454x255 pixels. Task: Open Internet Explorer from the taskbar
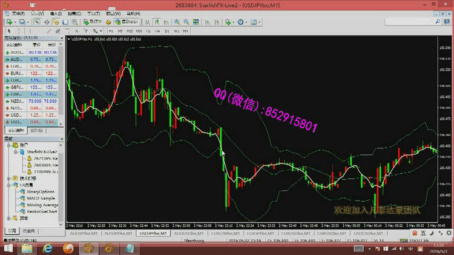49,248
